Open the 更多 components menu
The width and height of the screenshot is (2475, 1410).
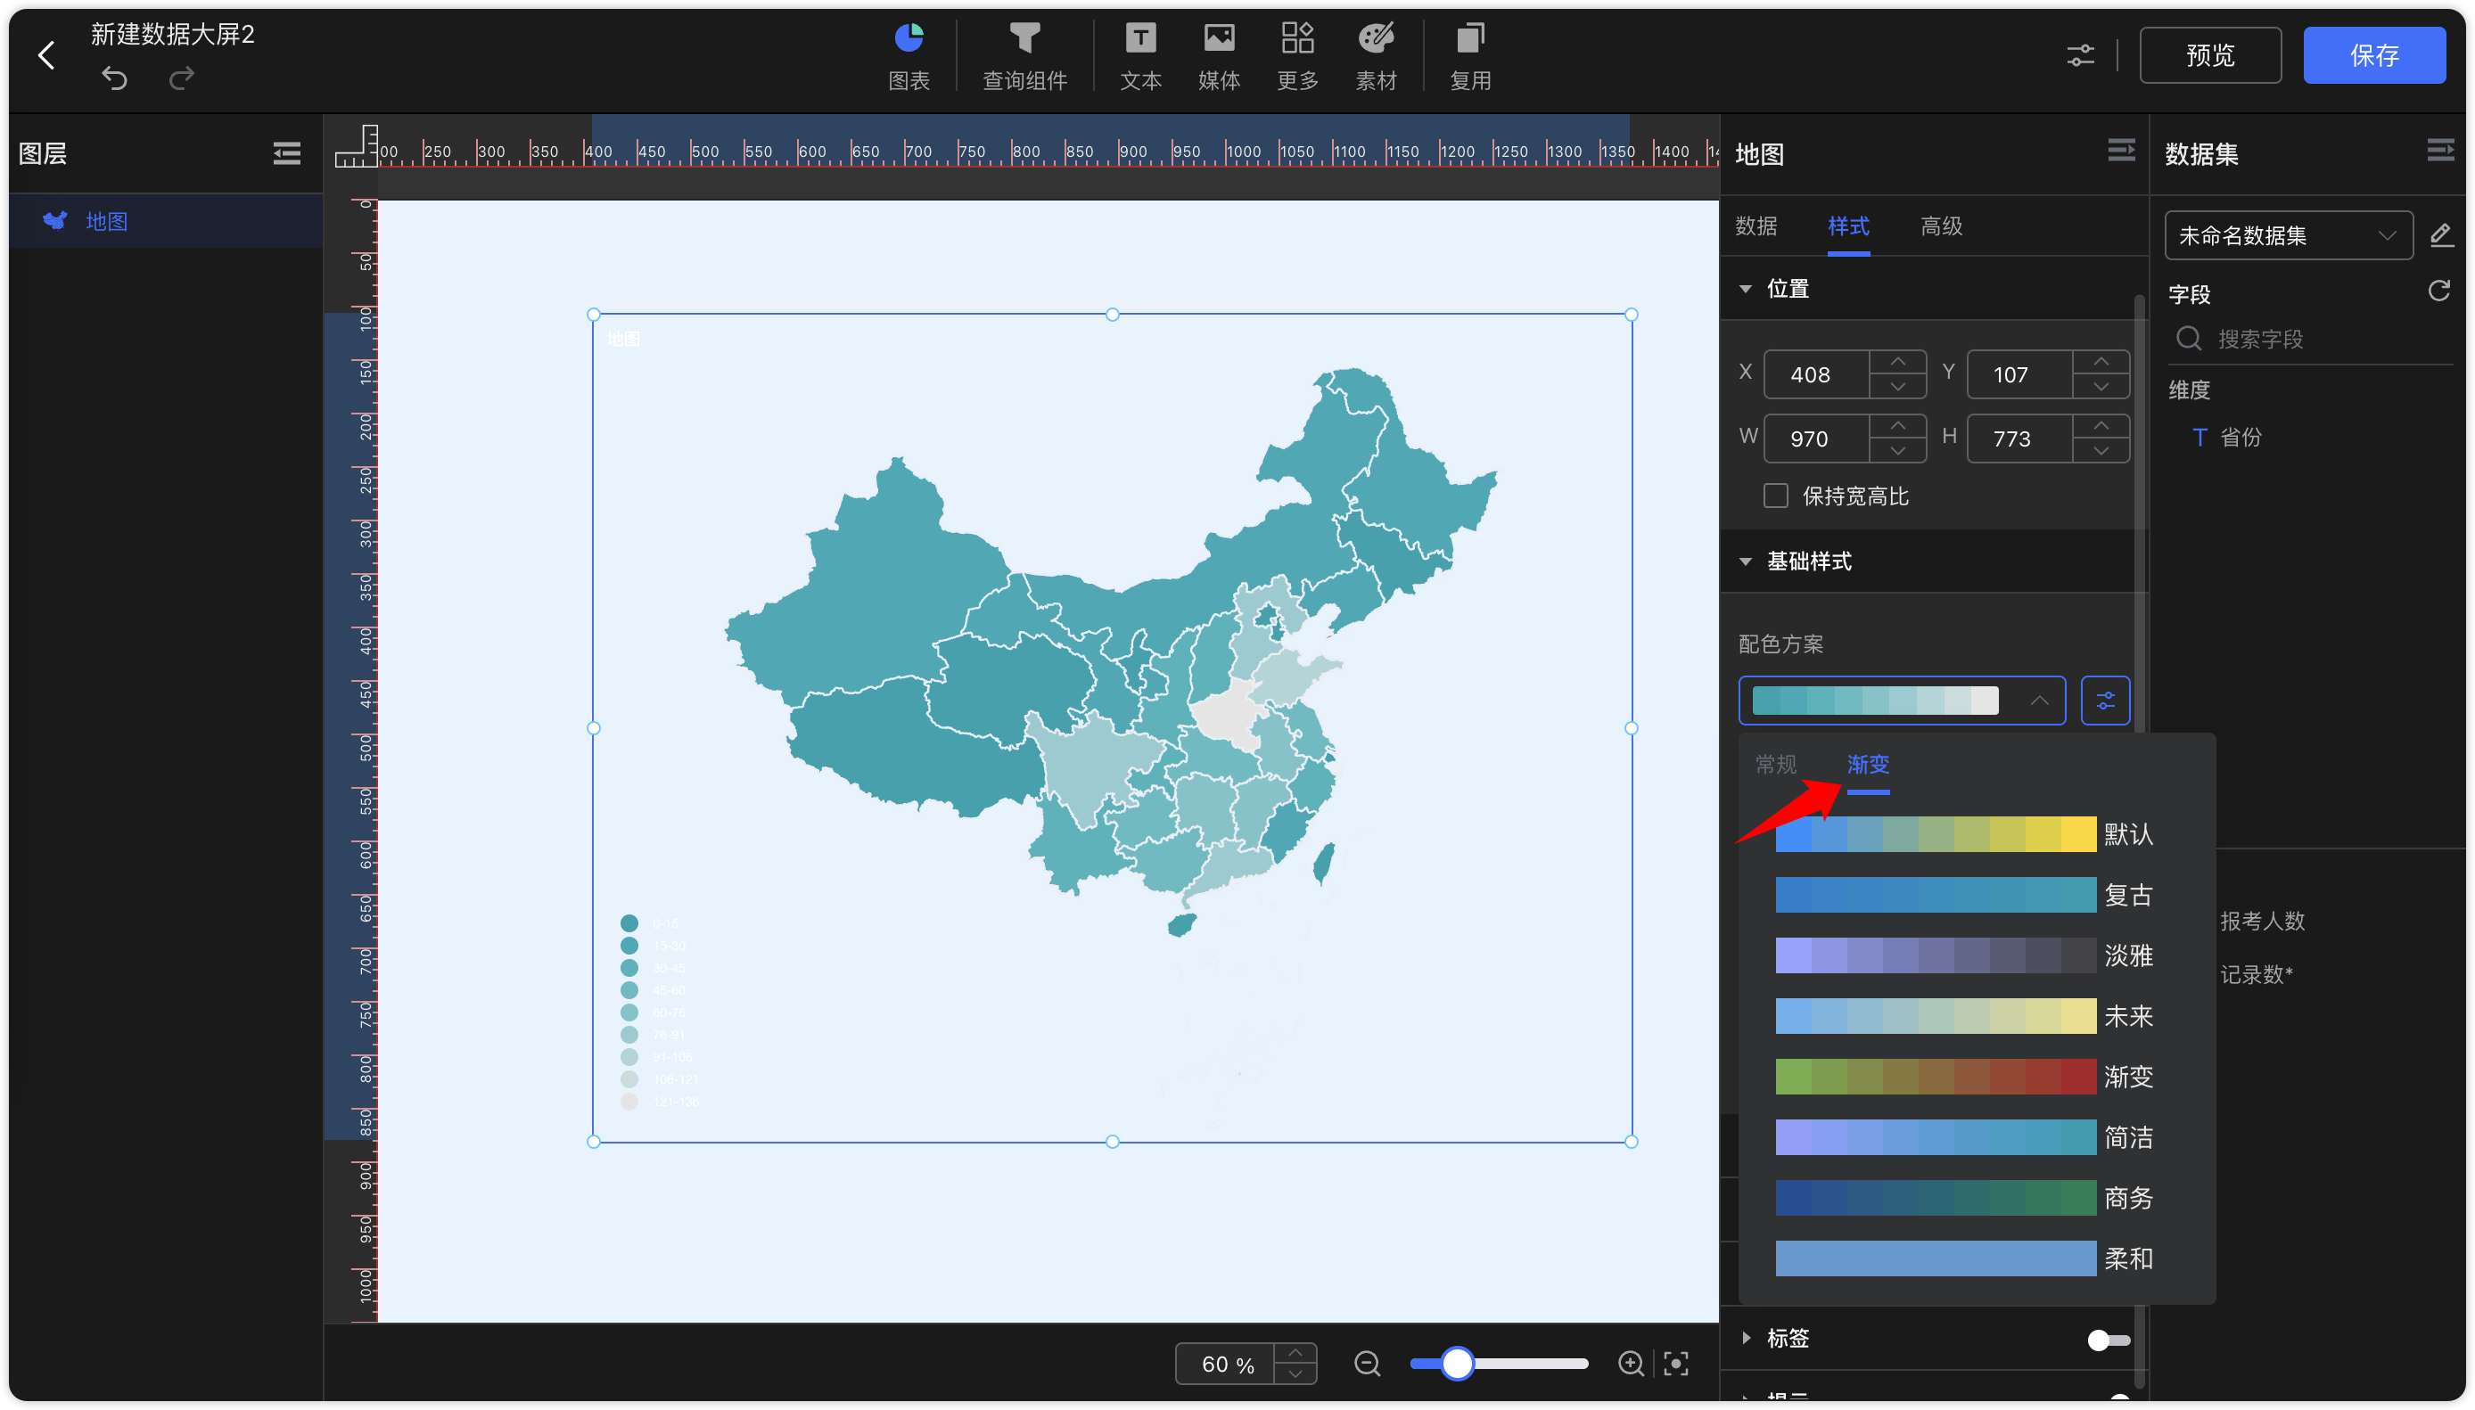click(x=1297, y=56)
